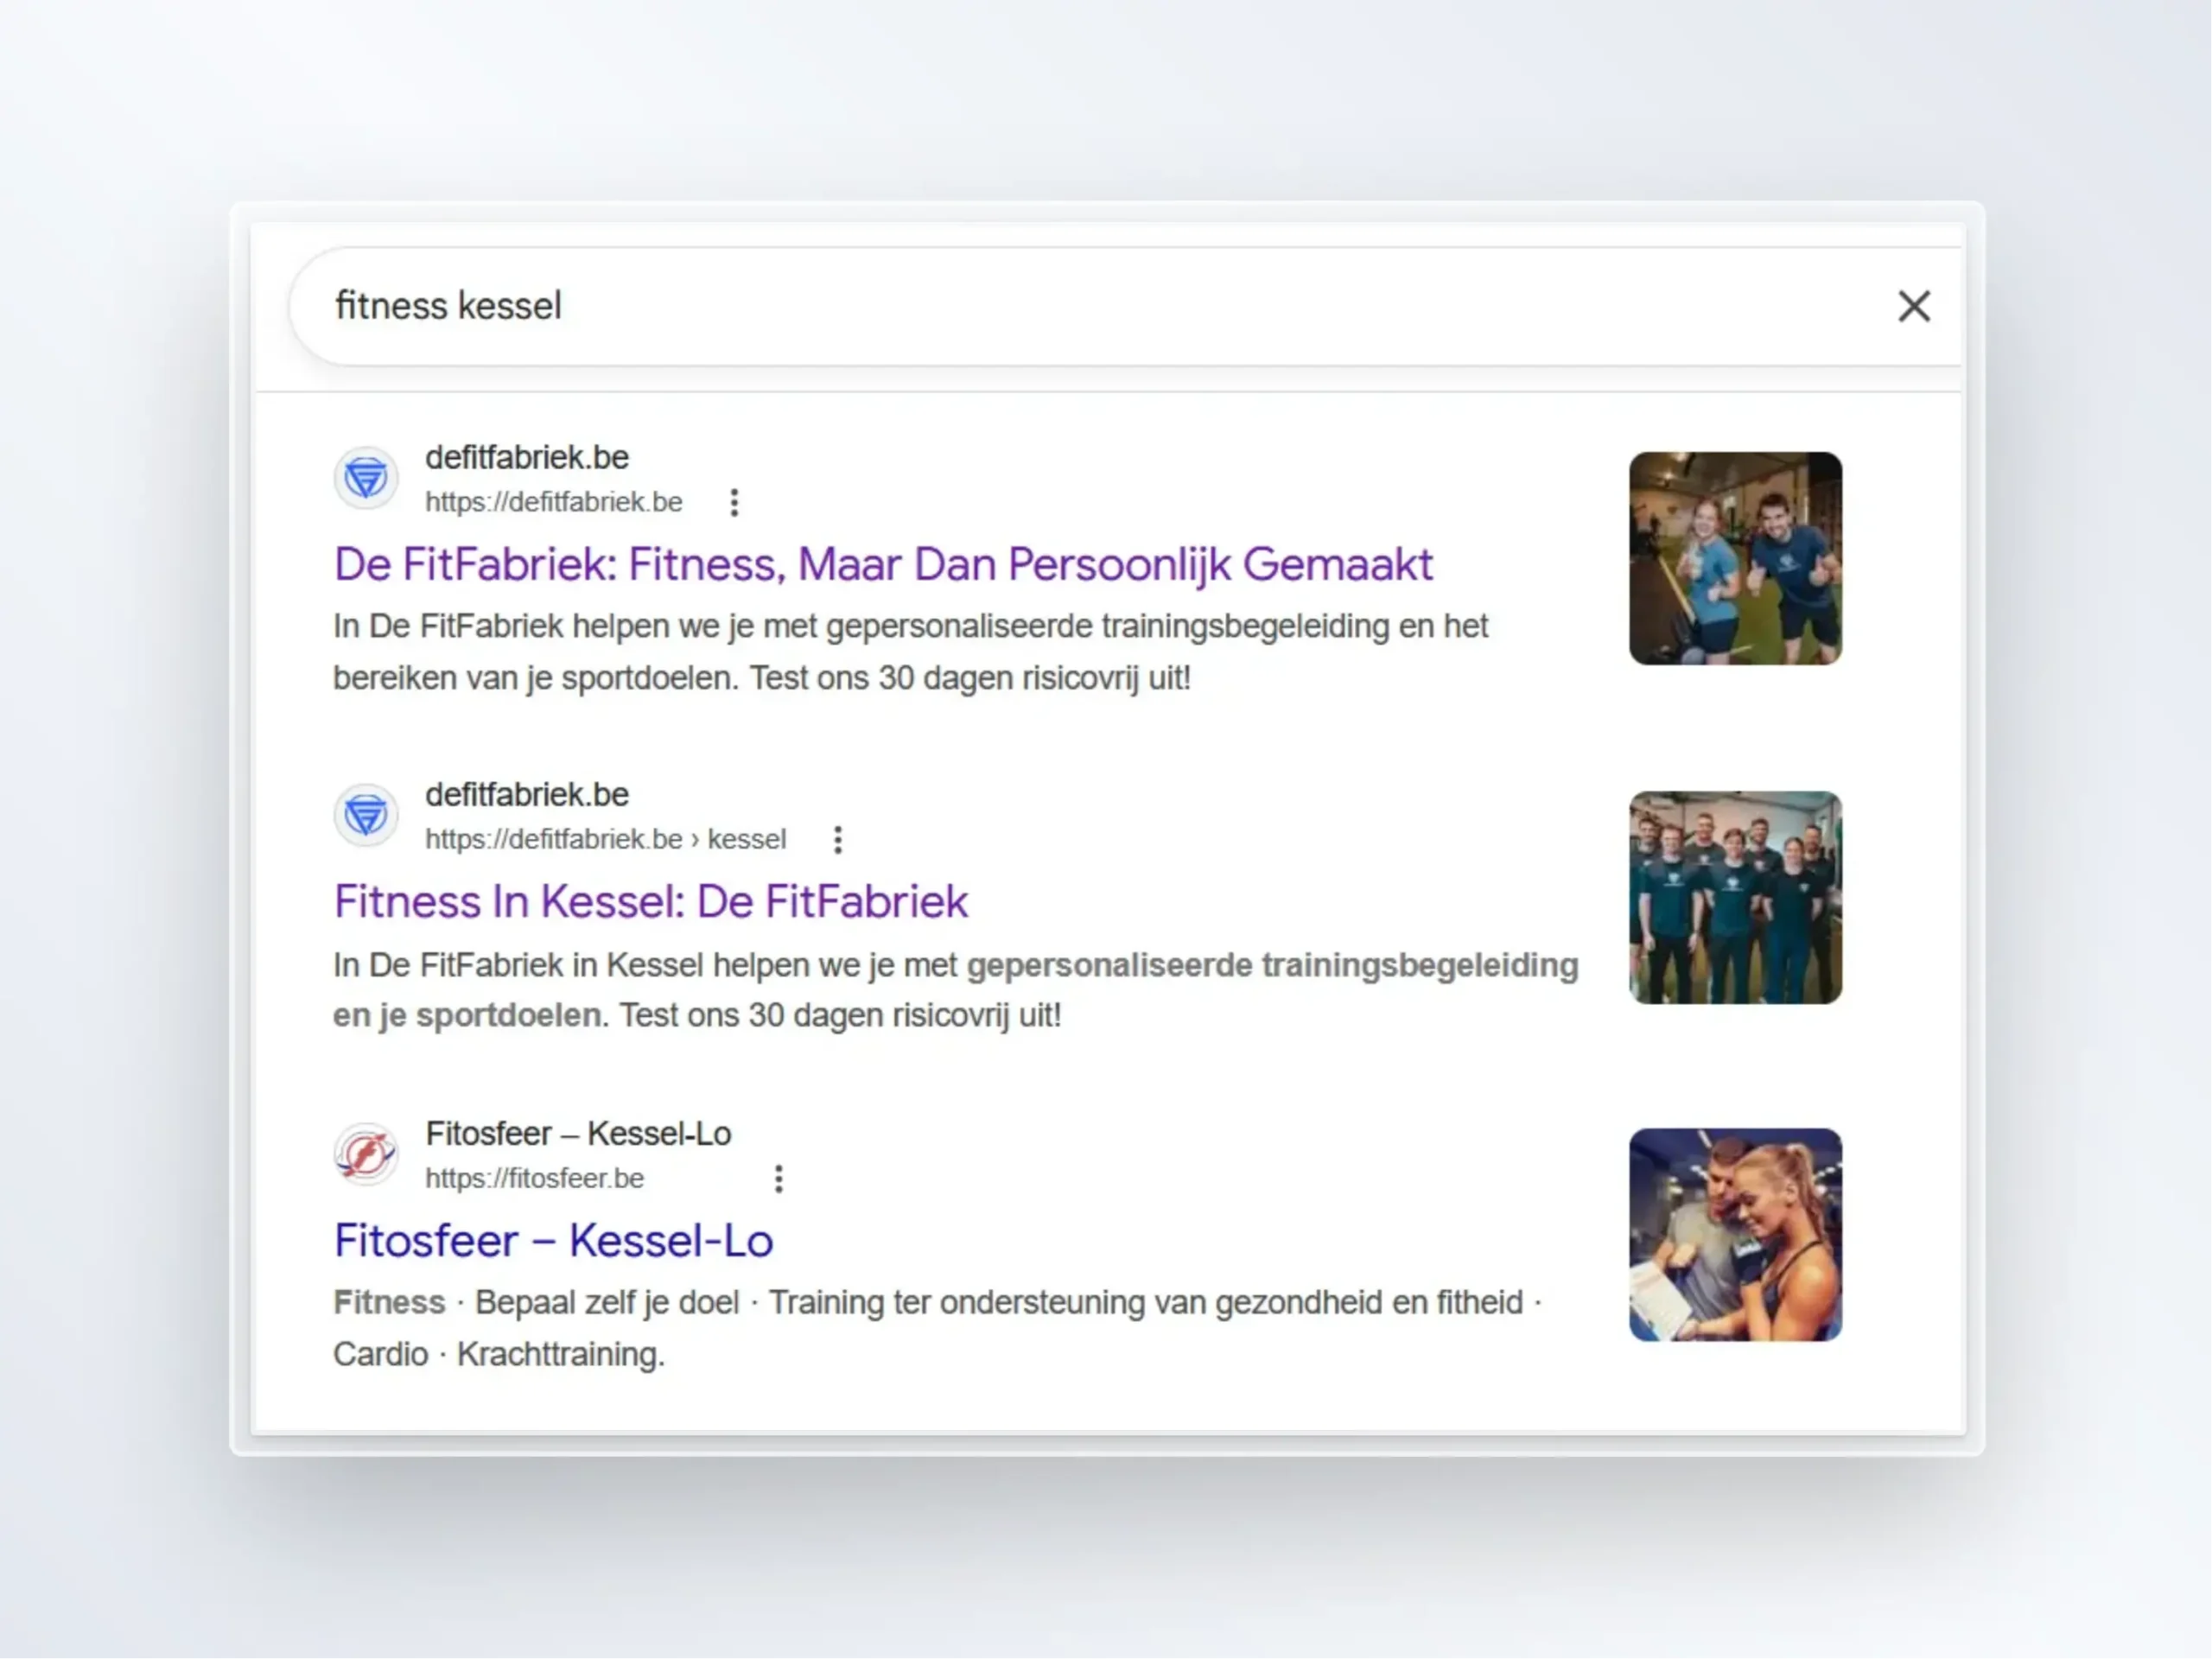The image size is (2212, 1659).
Task: Click the favicon of the Kessel result
Action: click(366, 815)
